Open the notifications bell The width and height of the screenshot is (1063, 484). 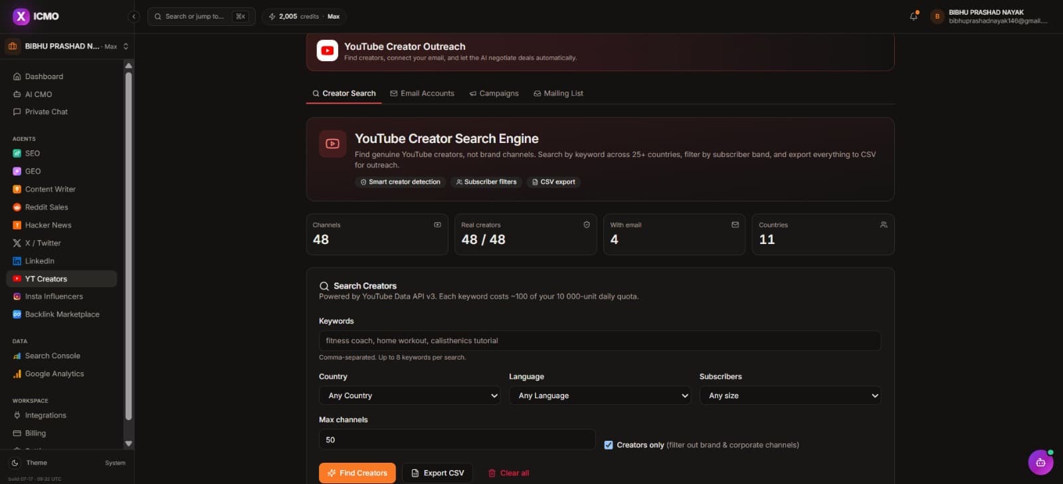point(914,16)
